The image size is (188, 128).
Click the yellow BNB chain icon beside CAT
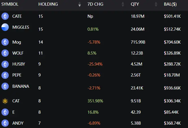5,101
